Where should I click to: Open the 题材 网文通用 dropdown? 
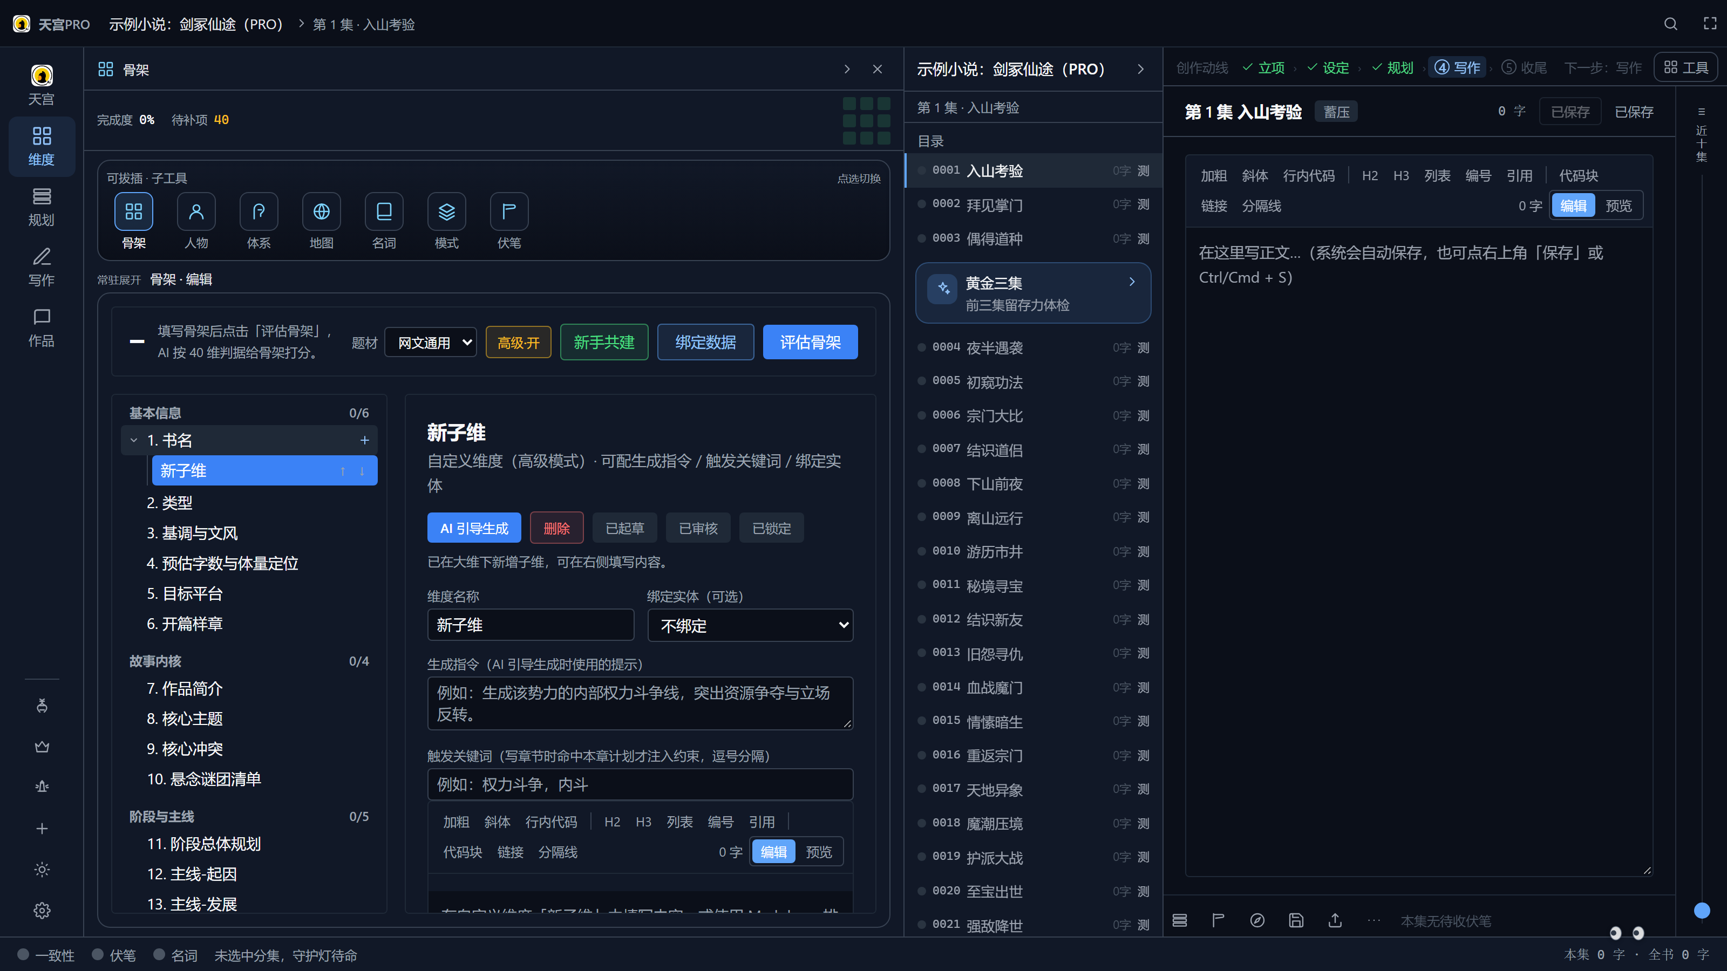(x=431, y=343)
